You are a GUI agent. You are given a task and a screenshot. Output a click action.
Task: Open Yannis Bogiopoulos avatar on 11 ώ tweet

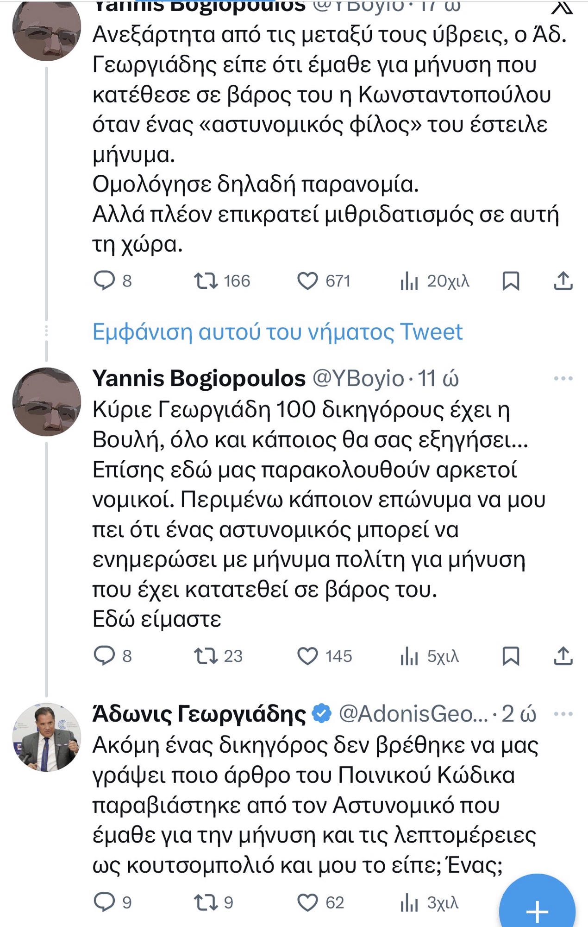click(46, 402)
